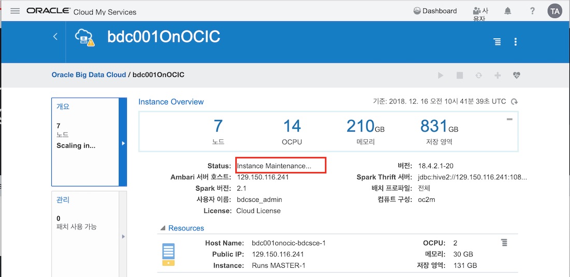
Task: Click the oc2m compute shape value
Action: click(427, 200)
